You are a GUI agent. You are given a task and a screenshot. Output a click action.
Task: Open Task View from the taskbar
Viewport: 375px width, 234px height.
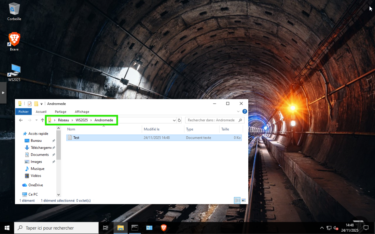106,228
